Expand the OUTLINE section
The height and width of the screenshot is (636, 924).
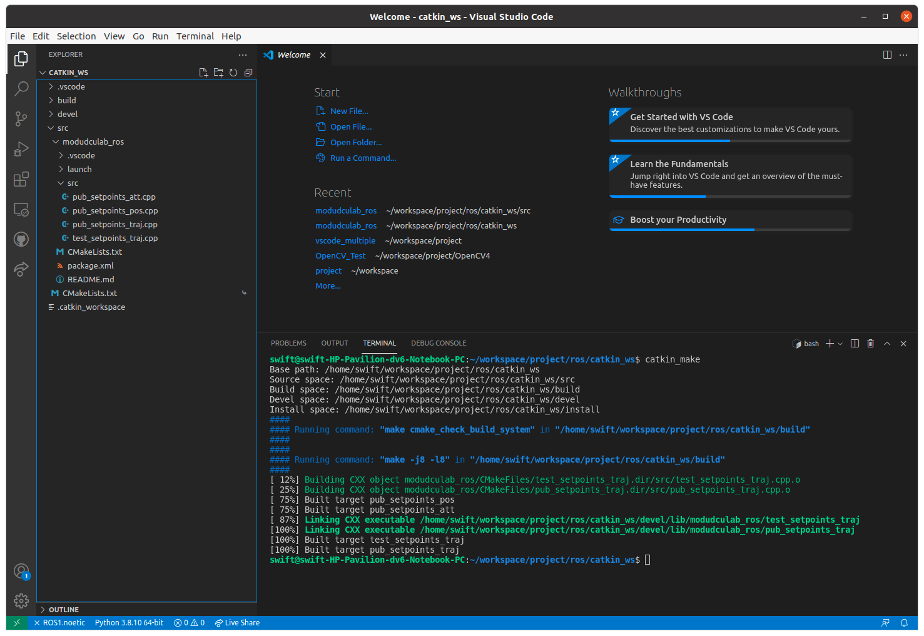point(146,610)
